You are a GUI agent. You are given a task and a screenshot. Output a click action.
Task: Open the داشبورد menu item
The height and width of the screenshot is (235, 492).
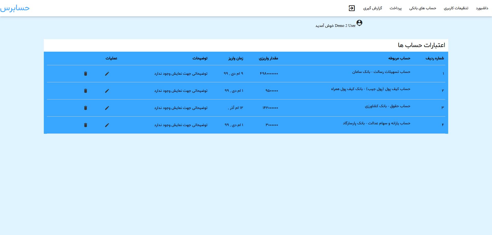tap(482, 8)
